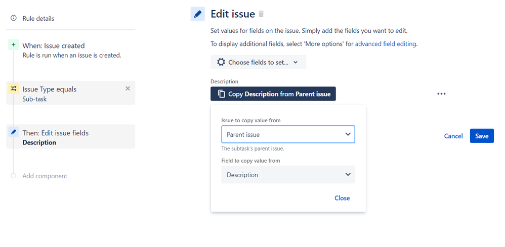Click the bold Description text in rule sidebar

pos(39,142)
